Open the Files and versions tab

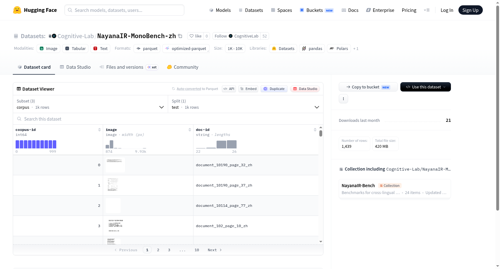click(129, 67)
